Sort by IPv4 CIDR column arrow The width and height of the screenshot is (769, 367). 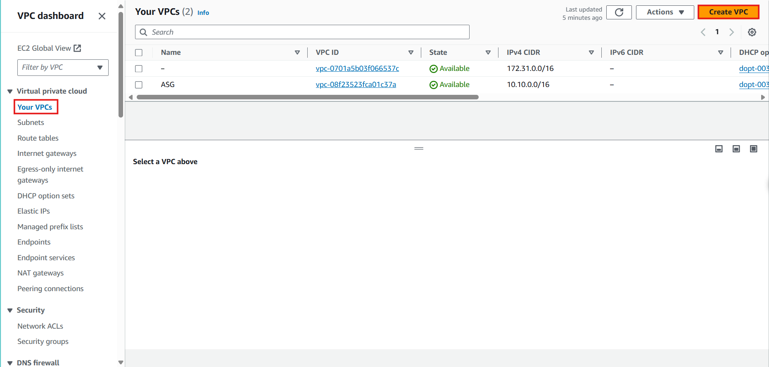point(591,52)
